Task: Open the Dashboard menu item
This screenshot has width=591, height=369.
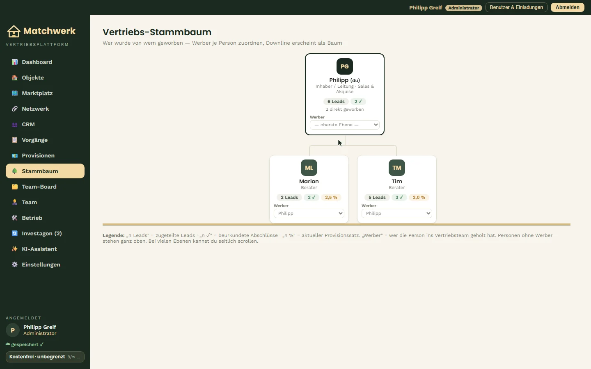Action: (45, 62)
